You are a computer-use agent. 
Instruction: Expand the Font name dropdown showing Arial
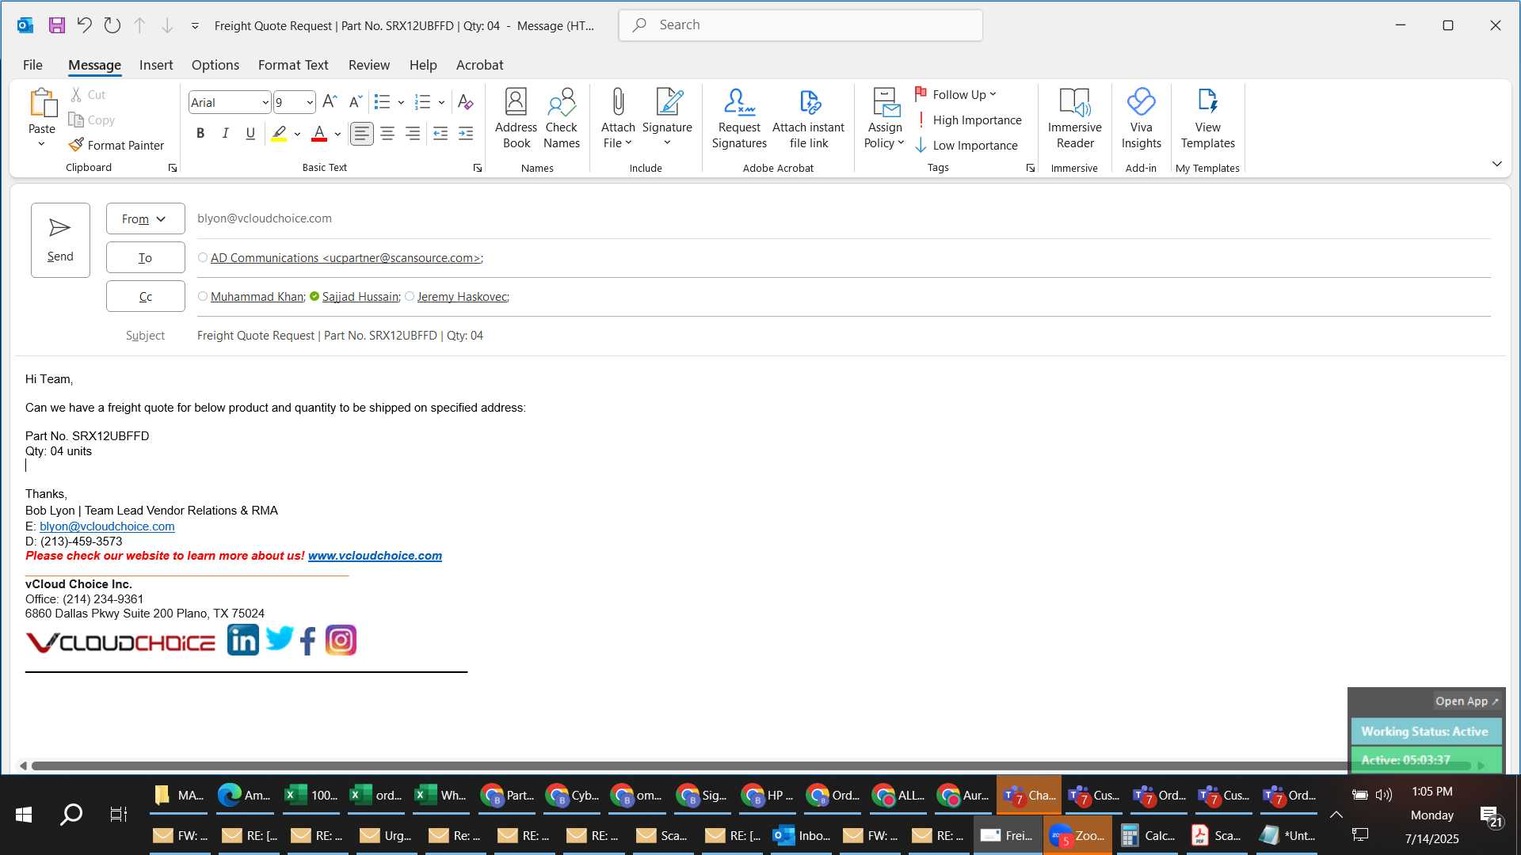click(x=265, y=103)
